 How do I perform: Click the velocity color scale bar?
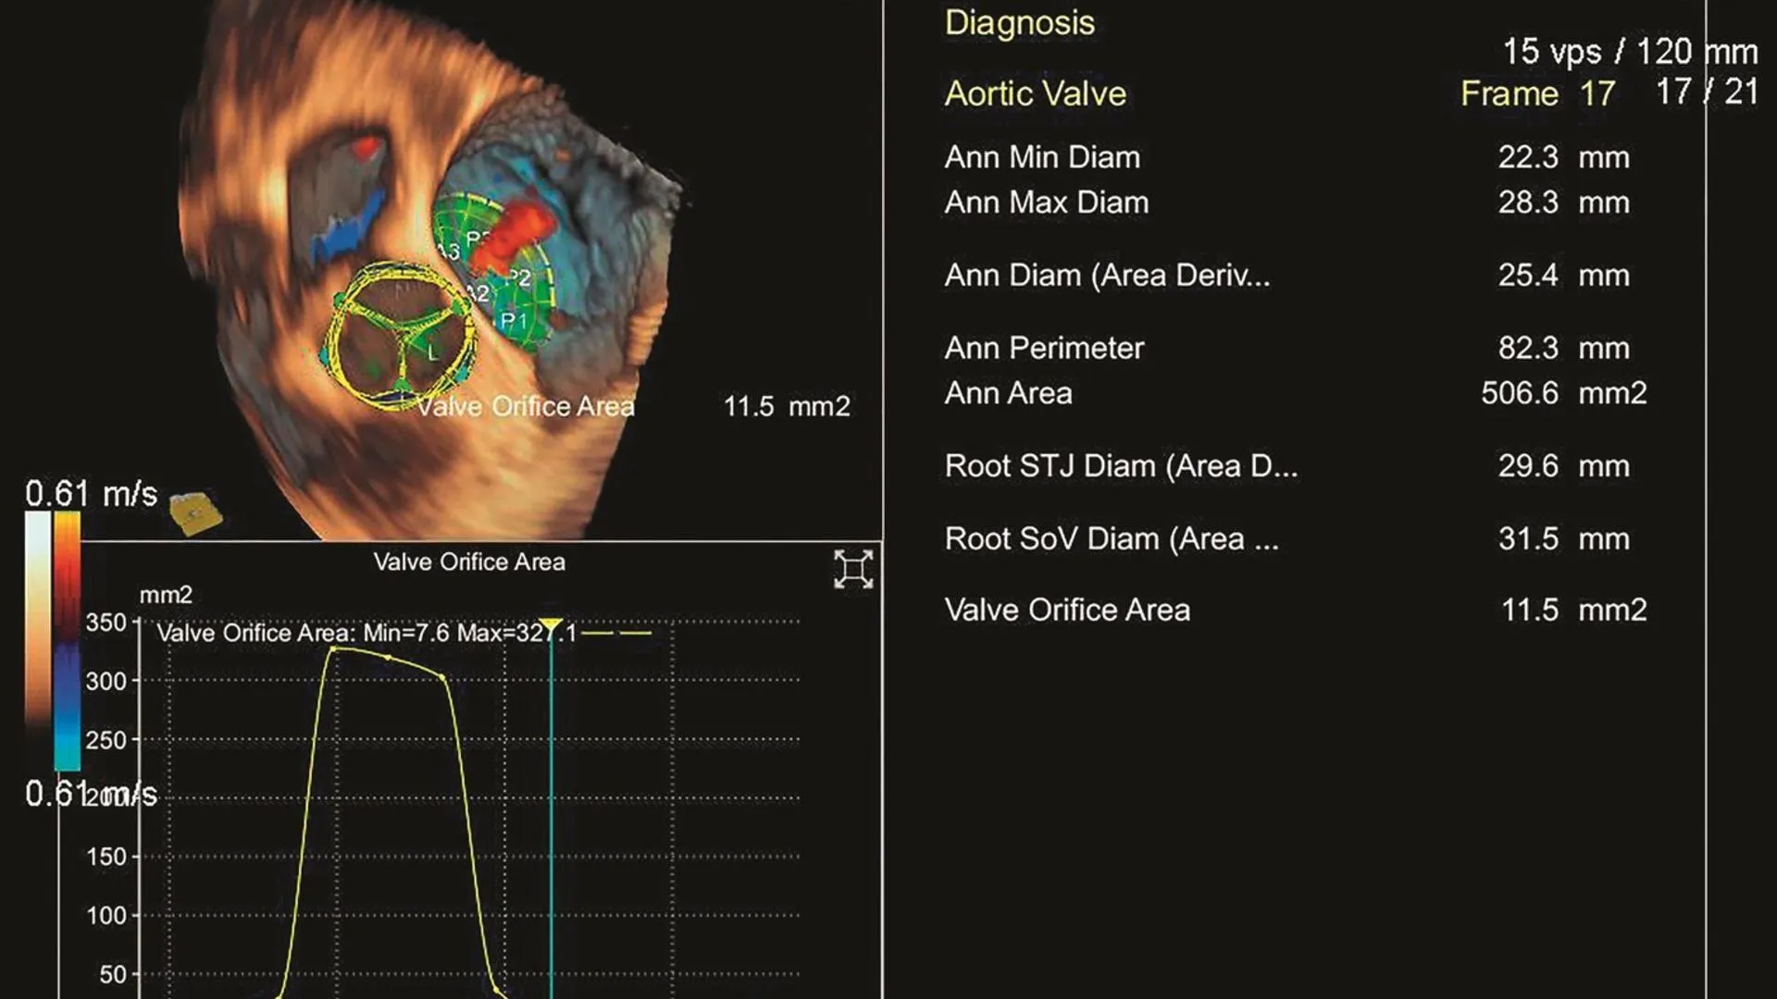pos(67,641)
